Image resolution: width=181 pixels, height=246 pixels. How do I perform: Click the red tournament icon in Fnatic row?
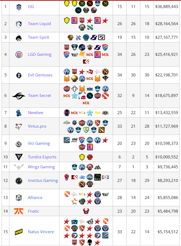tap(86, 211)
